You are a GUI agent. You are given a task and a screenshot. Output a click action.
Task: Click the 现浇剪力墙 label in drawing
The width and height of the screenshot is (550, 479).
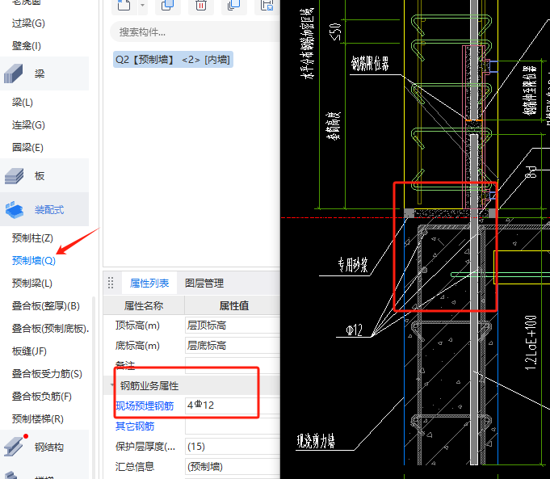pyautogui.click(x=316, y=441)
